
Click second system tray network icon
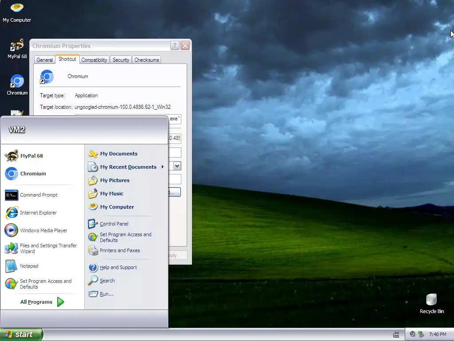[421, 334]
